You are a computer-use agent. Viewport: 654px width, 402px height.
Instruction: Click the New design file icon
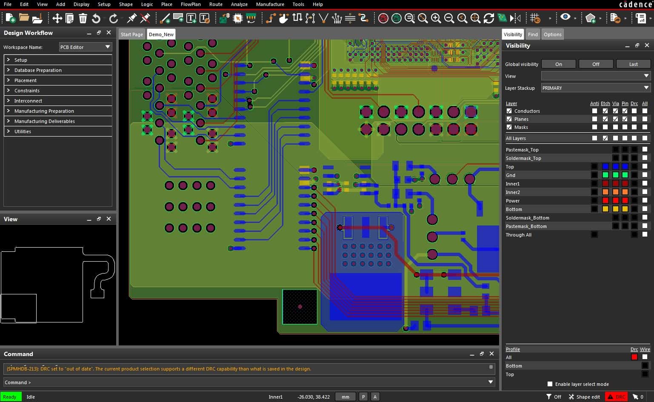[x=10, y=18]
